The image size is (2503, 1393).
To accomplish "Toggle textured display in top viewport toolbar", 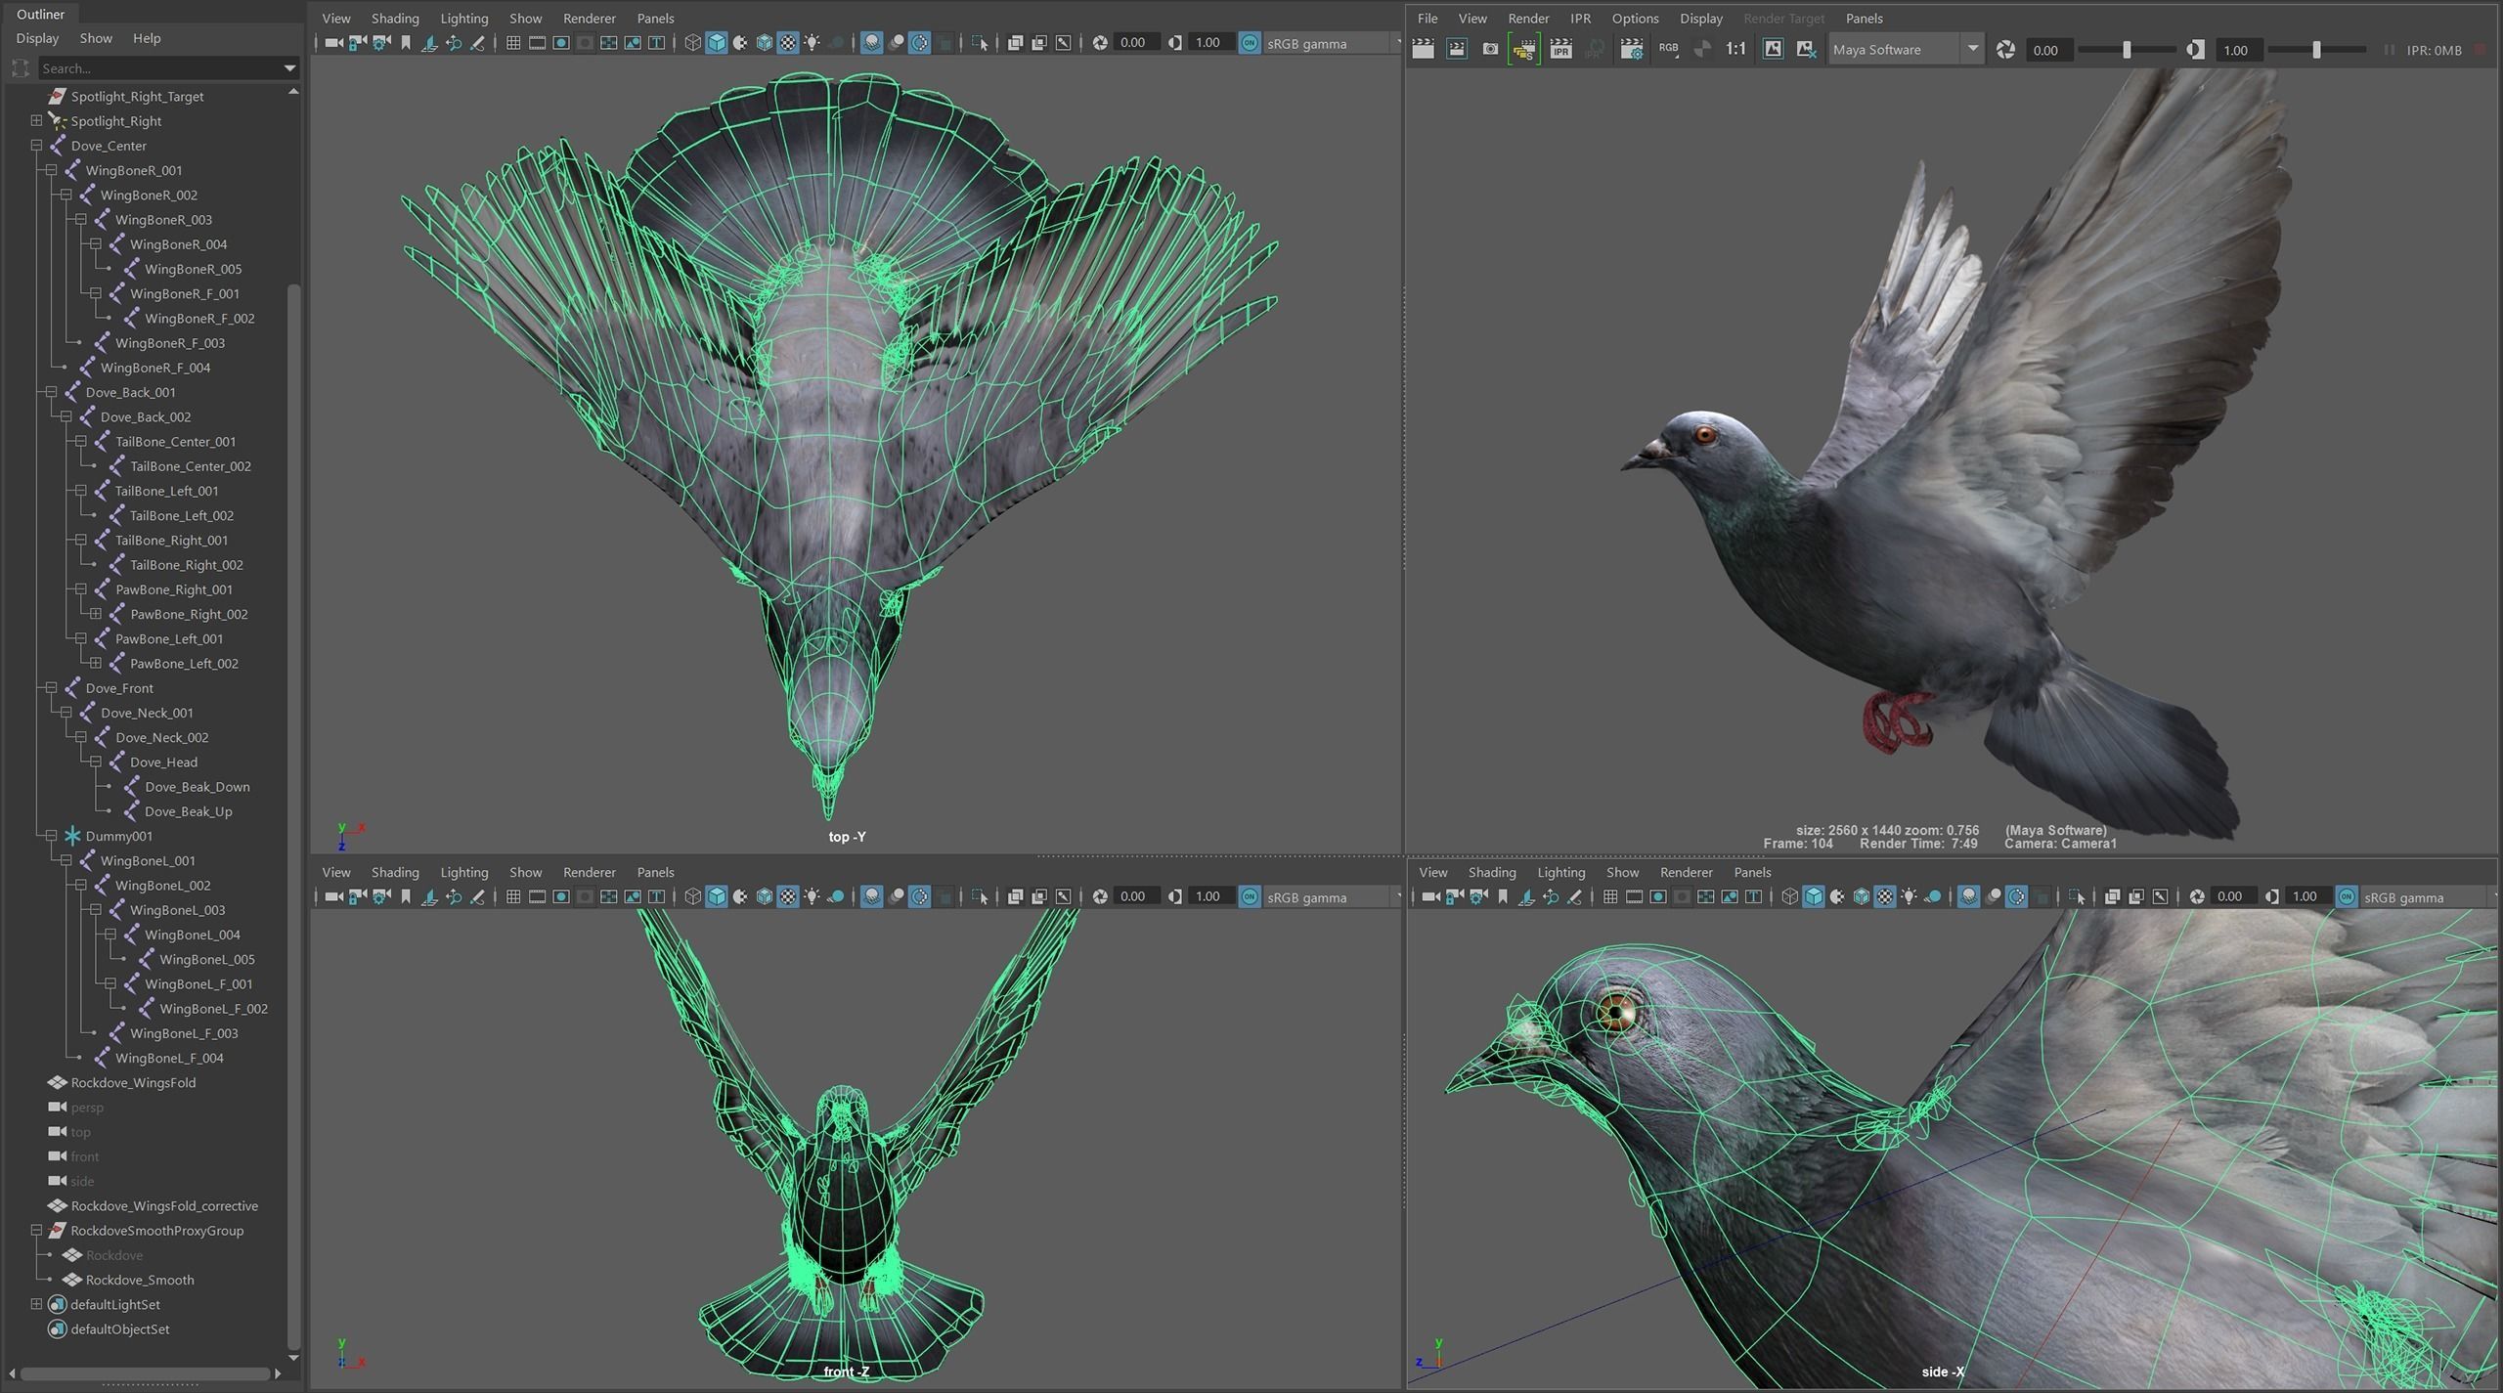I will tap(788, 43).
